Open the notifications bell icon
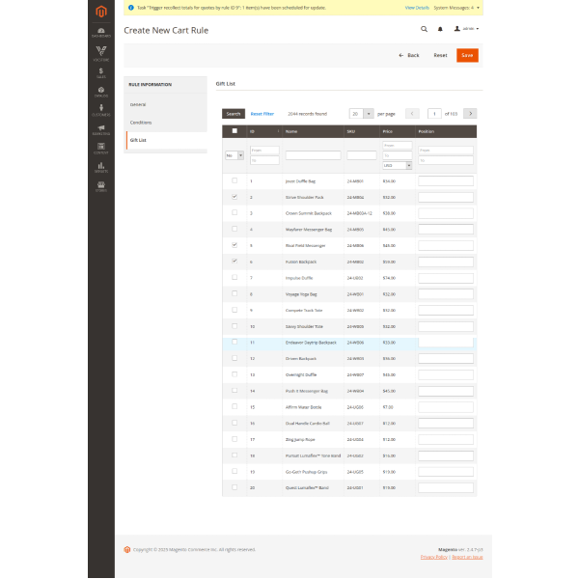 pyautogui.click(x=442, y=29)
